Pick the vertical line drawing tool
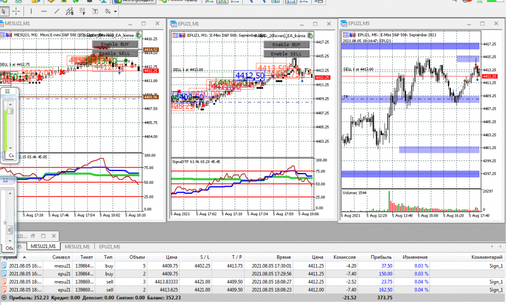This screenshot has height=305, width=506. (31, 11)
